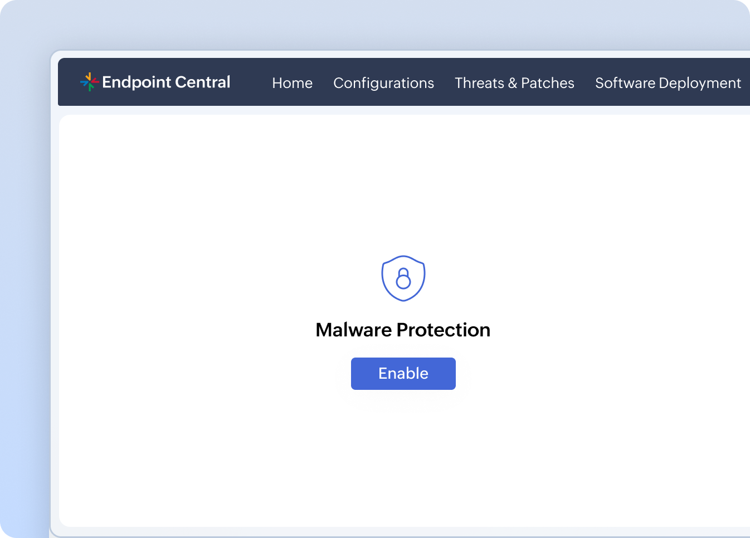Go to Threats & Patches
This screenshot has height=538, width=750.
(514, 83)
